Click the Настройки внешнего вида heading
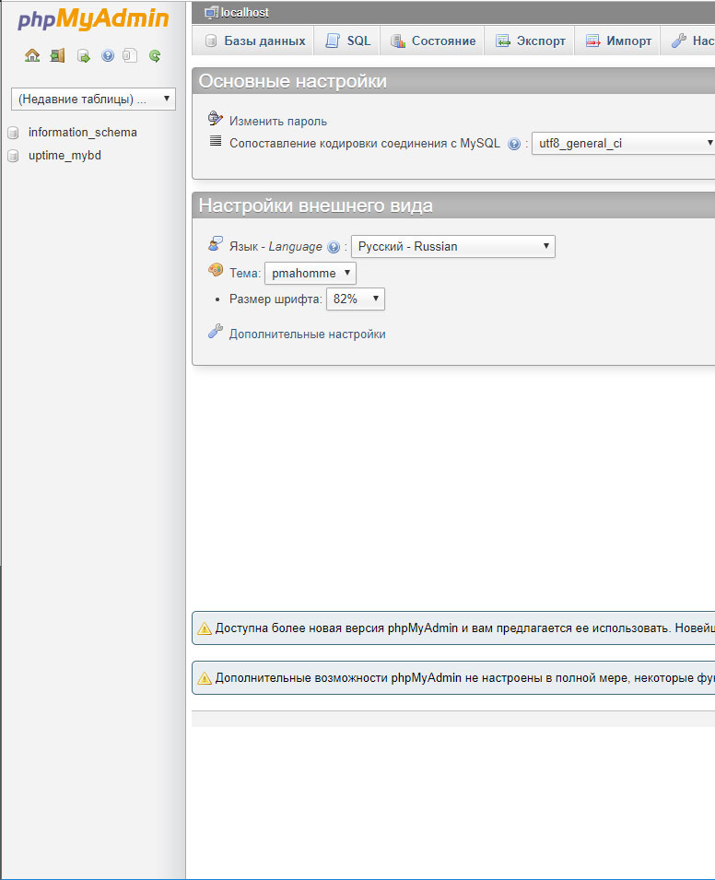The height and width of the screenshot is (880, 715). (x=315, y=205)
